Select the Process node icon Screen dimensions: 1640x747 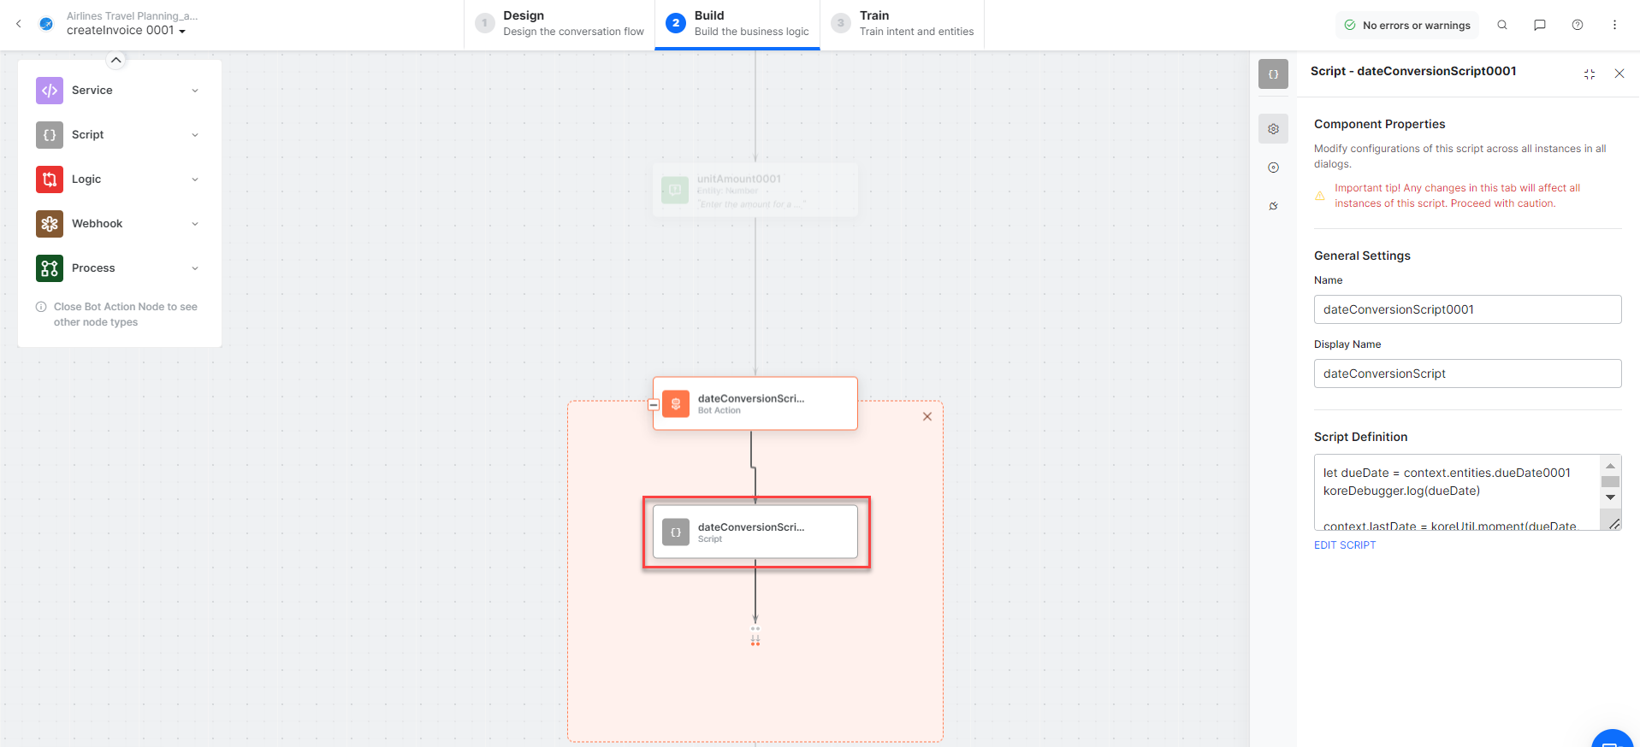point(50,268)
